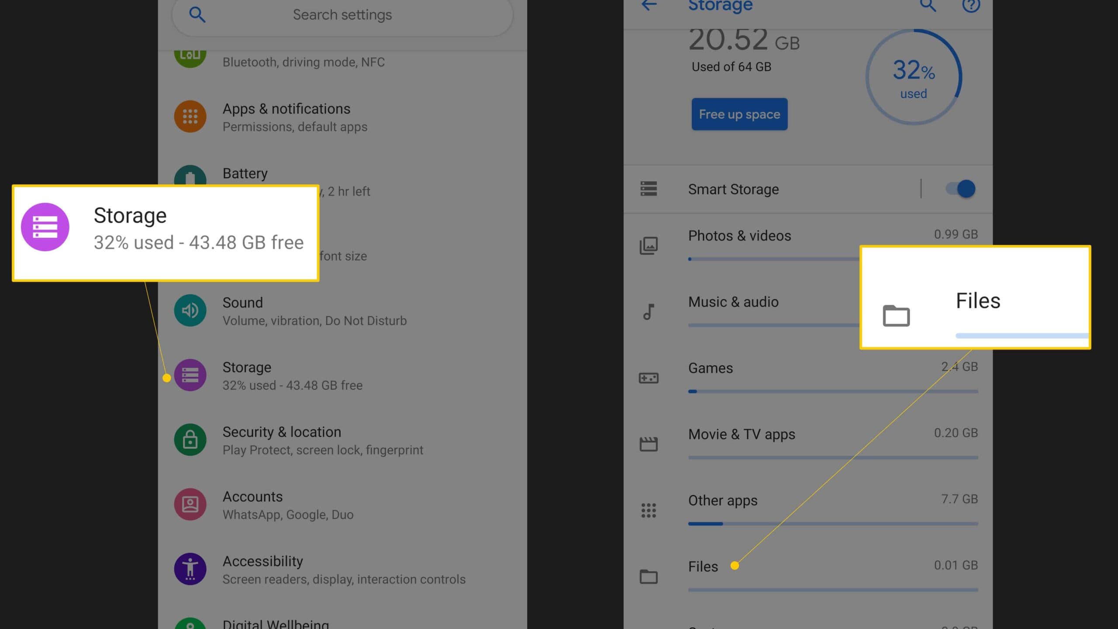Click the Movie & TV apps usage bar
The width and height of the screenshot is (1118, 629).
pos(833,458)
